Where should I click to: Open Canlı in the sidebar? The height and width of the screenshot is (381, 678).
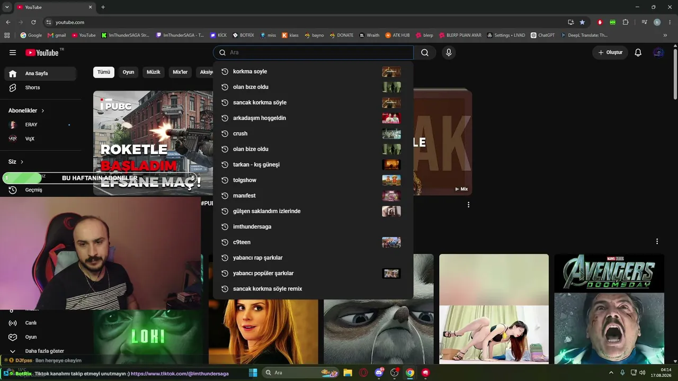40,323
